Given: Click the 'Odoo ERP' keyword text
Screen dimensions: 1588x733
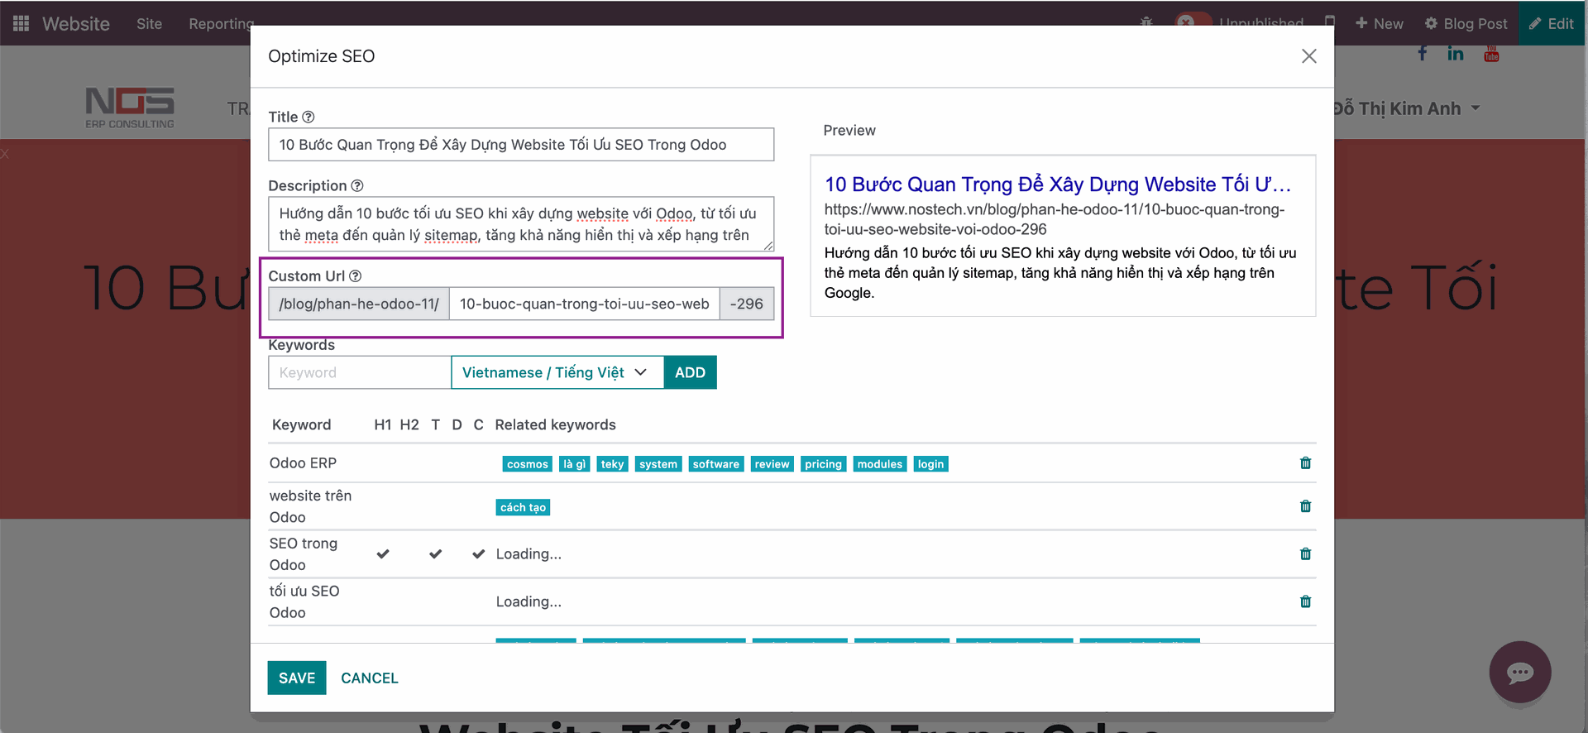Looking at the screenshot, I should coord(303,463).
